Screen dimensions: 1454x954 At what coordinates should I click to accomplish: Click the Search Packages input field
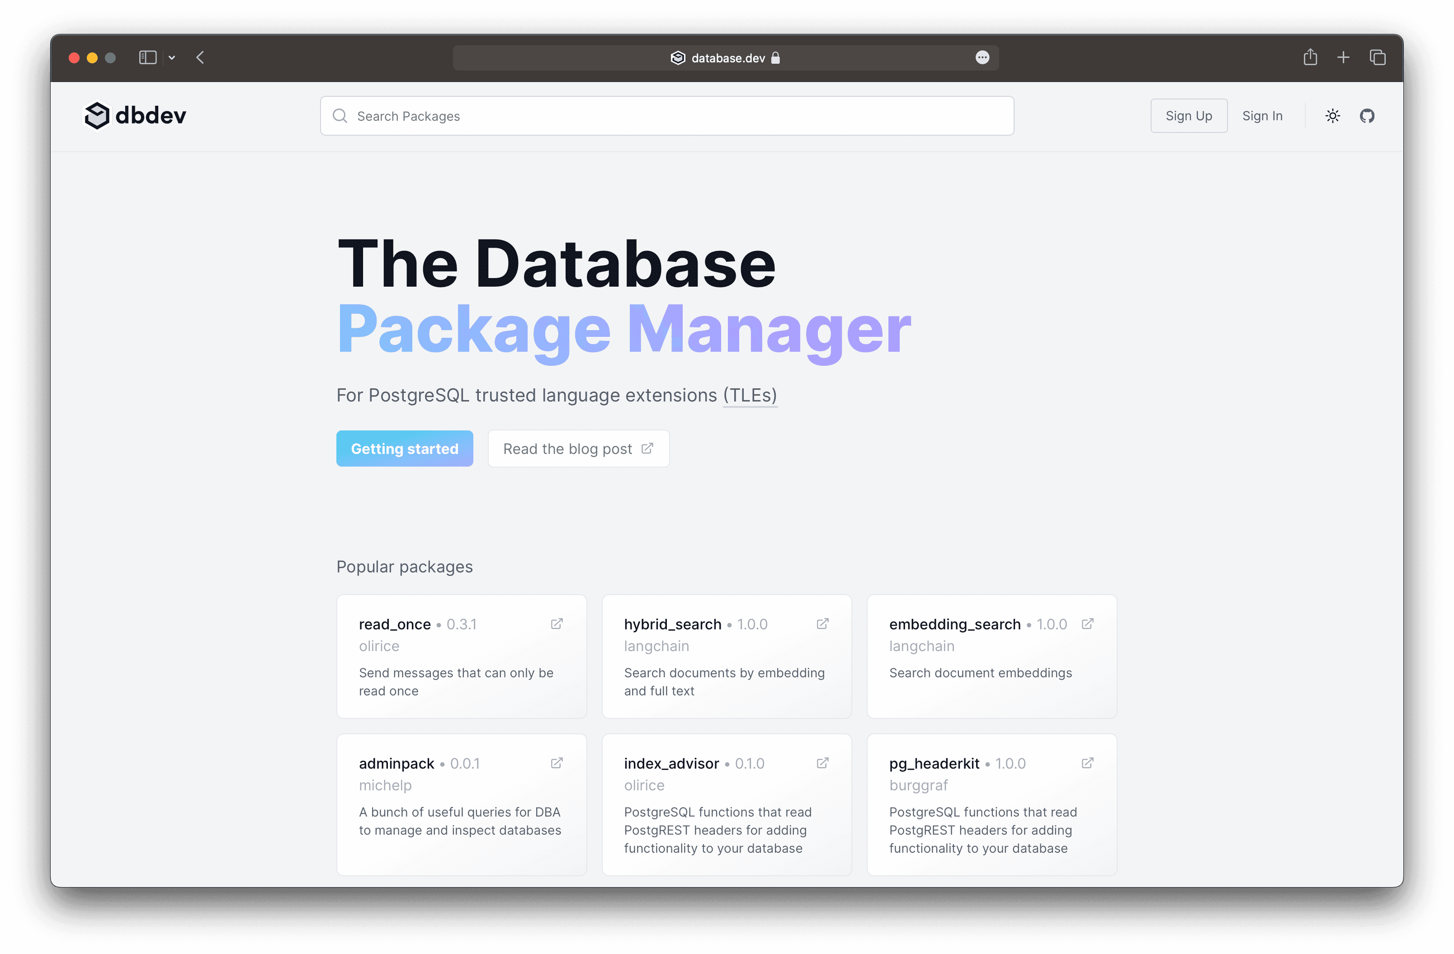(666, 115)
